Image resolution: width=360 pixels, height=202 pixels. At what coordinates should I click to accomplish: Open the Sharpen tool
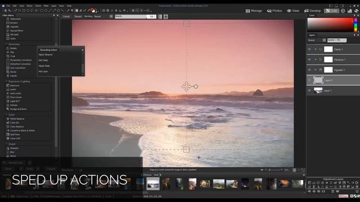(x=12, y=148)
